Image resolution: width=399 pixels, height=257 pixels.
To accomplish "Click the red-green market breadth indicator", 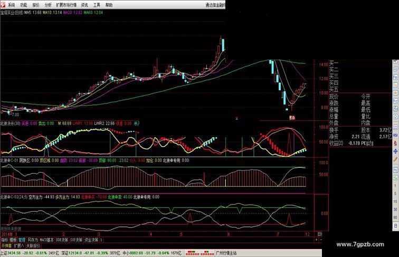I will coord(199,253).
